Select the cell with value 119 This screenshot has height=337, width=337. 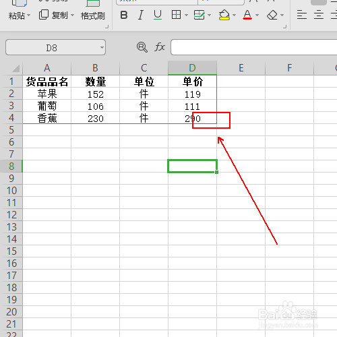pyautogui.click(x=192, y=94)
